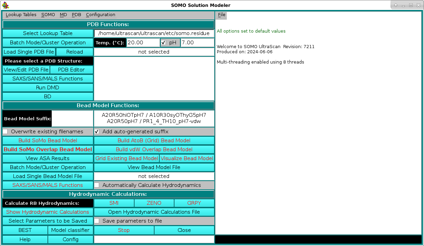Enable Automatically Calculate Hydrodynamics checkbox
The height and width of the screenshot is (246, 424).
point(97,185)
